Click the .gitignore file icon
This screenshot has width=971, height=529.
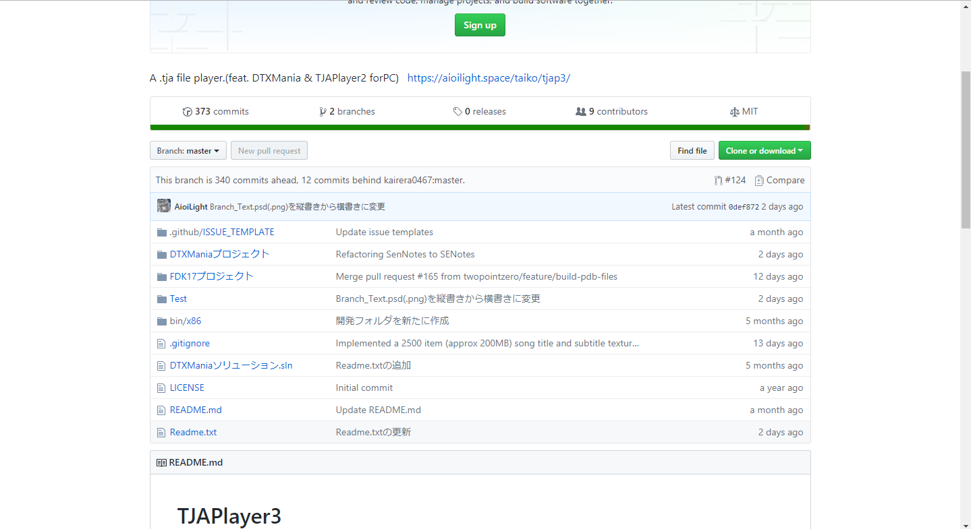point(161,344)
